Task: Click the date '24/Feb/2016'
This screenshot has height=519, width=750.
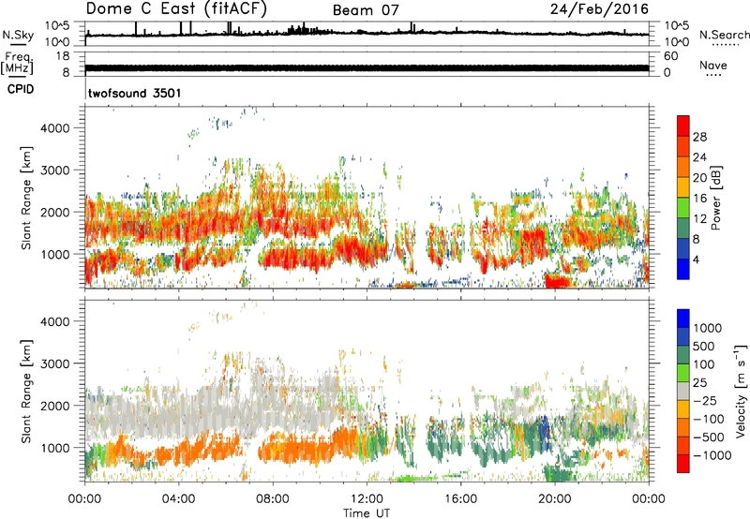Action: tap(599, 8)
